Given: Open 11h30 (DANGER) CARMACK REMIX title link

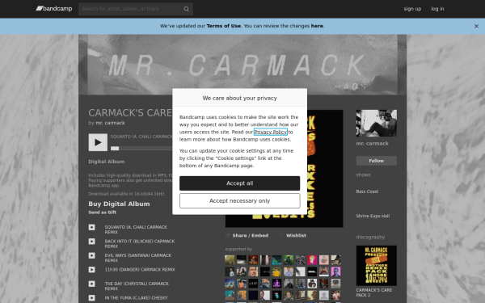Looking at the screenshot, I should [140, 270].
